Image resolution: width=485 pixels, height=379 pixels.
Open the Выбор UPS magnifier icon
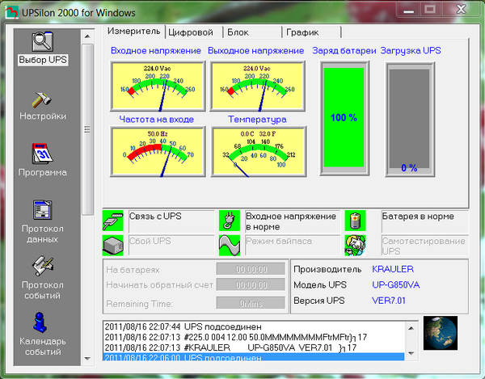[43, 41]
